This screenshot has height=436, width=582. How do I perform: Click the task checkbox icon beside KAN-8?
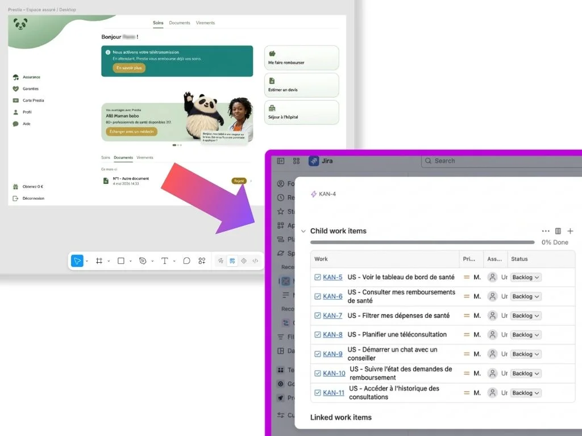[317, 335]
